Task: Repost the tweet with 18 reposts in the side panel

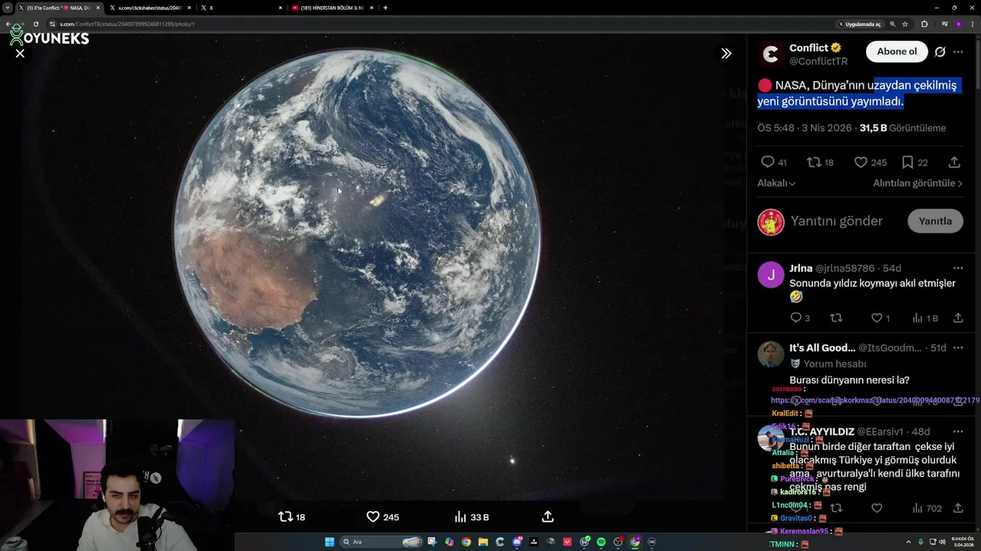Action: click(x=820, y=162)
